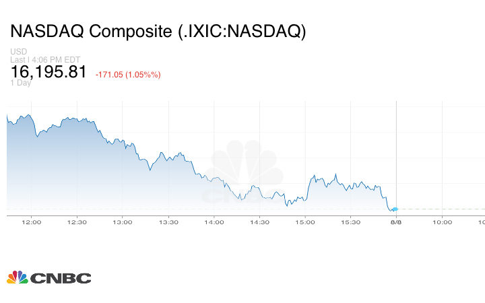Click the 8/8 date axis label
This screenshot has height=303, width=485.
(396, 222)
